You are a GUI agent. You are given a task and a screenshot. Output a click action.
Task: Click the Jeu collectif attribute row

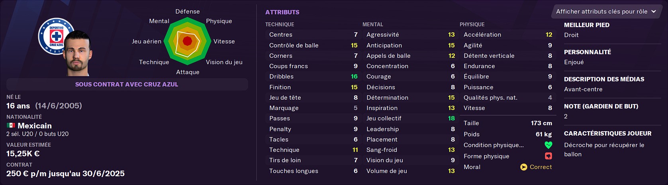(410, 118)
